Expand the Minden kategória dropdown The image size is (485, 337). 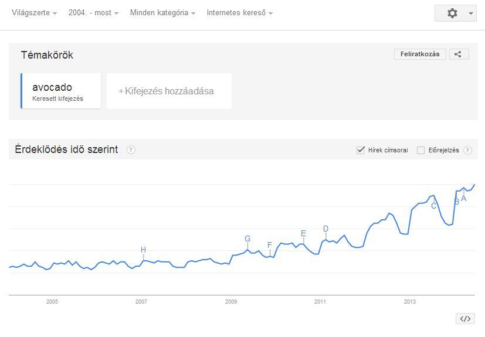pyautogui.click(x=162, y=13)
